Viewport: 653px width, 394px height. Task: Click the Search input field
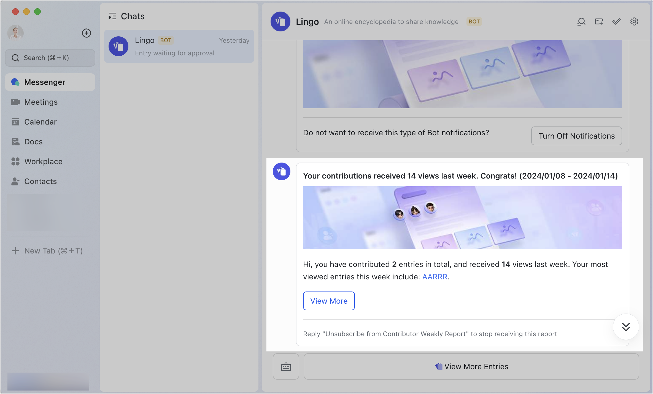50,58
